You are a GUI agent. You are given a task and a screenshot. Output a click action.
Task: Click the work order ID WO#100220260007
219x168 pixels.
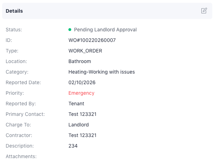pos(92,40)
